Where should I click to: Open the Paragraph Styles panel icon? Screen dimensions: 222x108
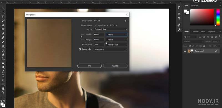pyautogui.click(x=179, y=25)
